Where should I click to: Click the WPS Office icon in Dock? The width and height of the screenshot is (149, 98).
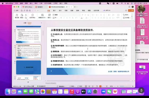pyautogui.click(x=115, y=92)
